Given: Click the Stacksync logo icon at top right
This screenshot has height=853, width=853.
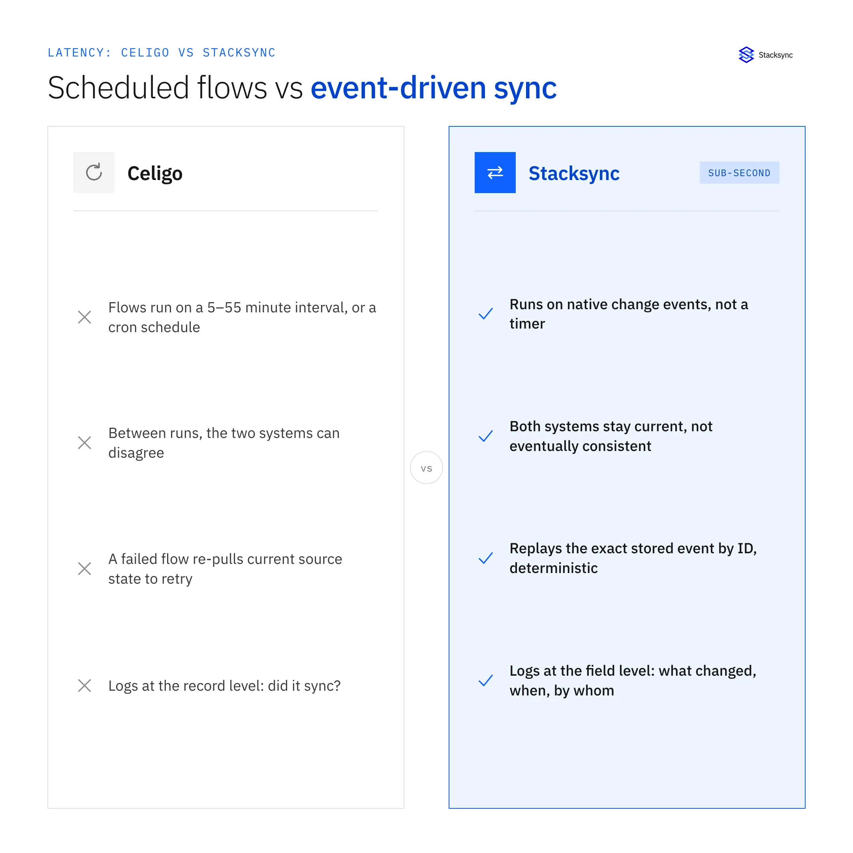Looking at the screenshot, I should coord(746,55).
